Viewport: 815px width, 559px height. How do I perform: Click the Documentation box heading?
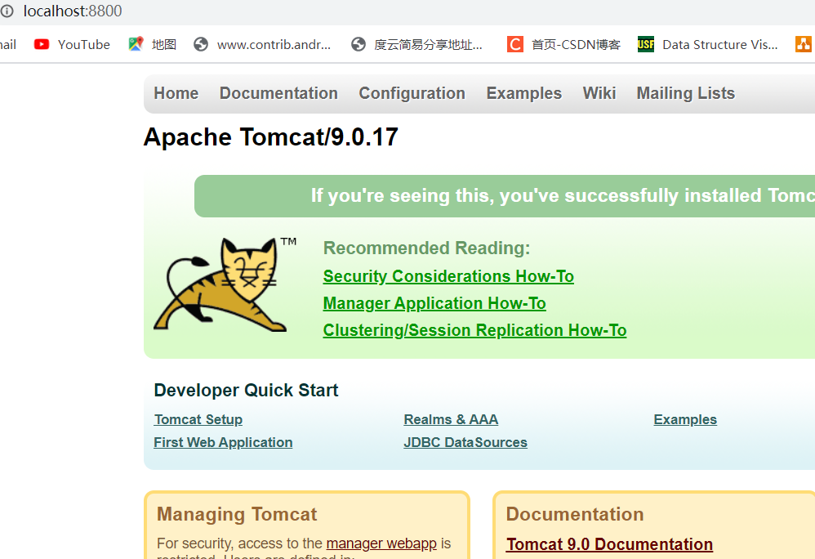(x=575, y=514)
